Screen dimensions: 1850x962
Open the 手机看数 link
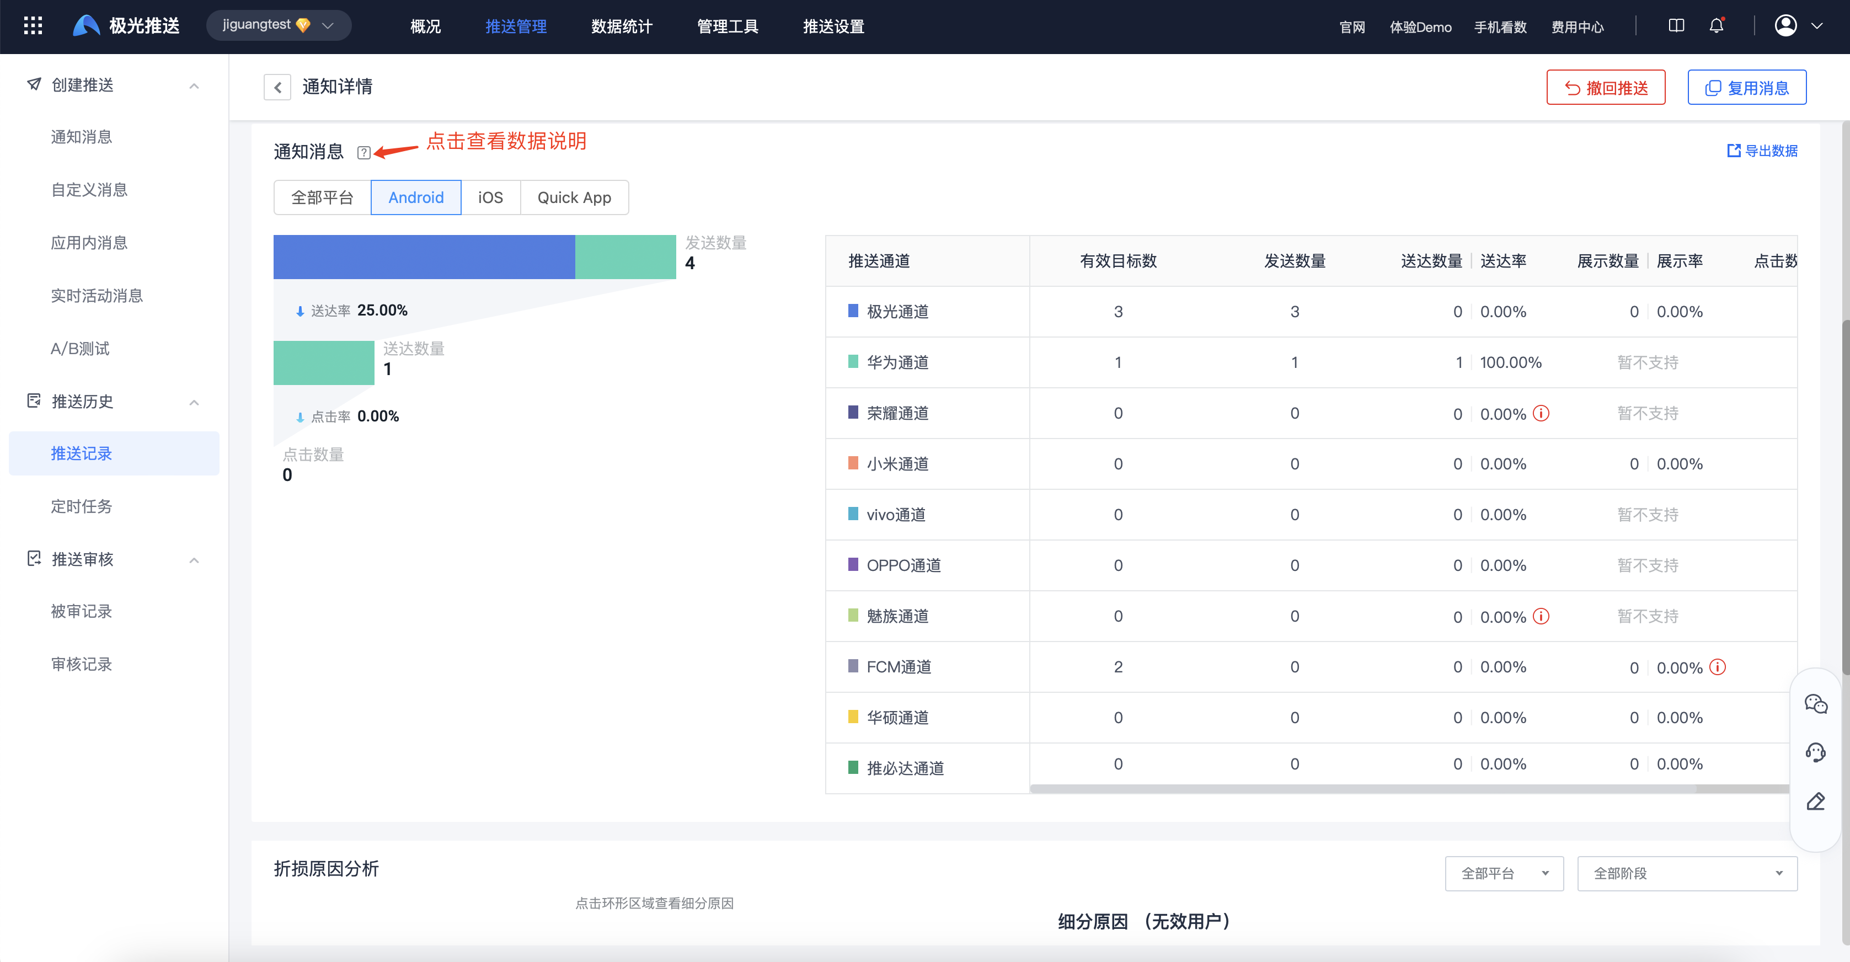tap(1500, 27)
